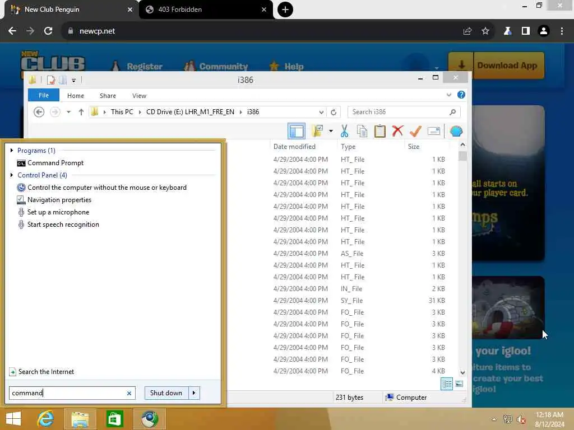Viewport: 574px width, 430px height.
Task: Switch to details view icon
Action: click(x=447, y=384)
